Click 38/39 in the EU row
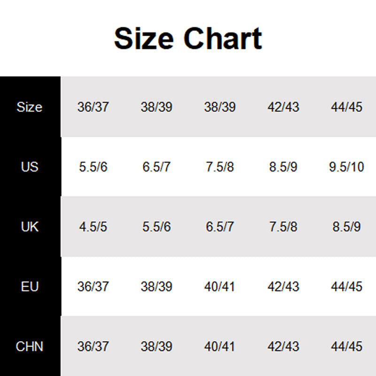The height and width of the screenshot is (376, 376). pos(157,287)
